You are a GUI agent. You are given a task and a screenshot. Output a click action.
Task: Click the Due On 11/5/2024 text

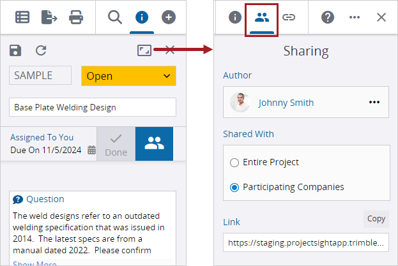[46, 150]
